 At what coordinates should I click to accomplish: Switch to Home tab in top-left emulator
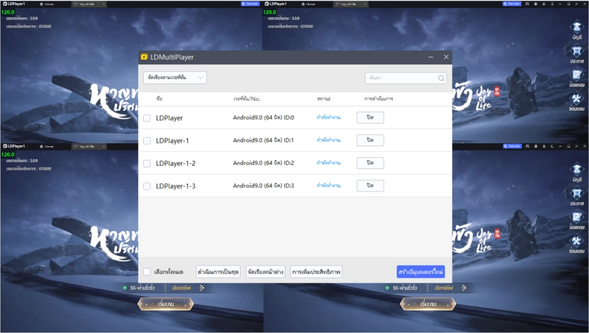pos(47,4)
